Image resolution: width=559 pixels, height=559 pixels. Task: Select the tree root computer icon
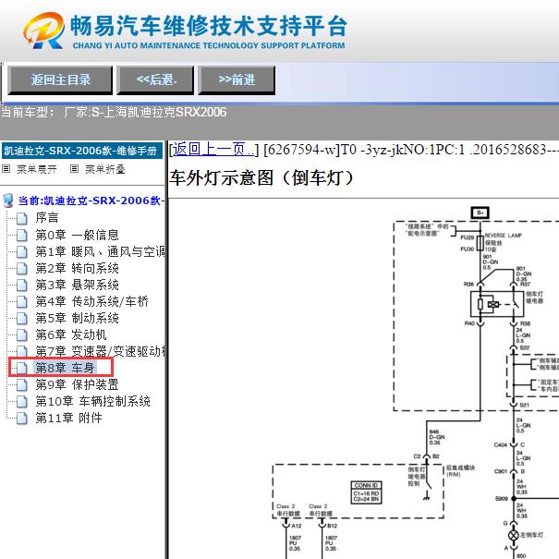click(x=8, y=201)
